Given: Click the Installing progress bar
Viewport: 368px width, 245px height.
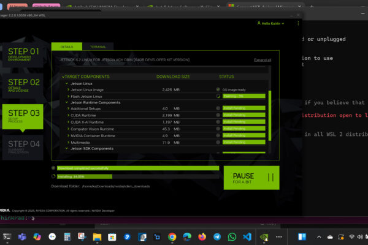Looking at the screenshot, I should 135,176.
